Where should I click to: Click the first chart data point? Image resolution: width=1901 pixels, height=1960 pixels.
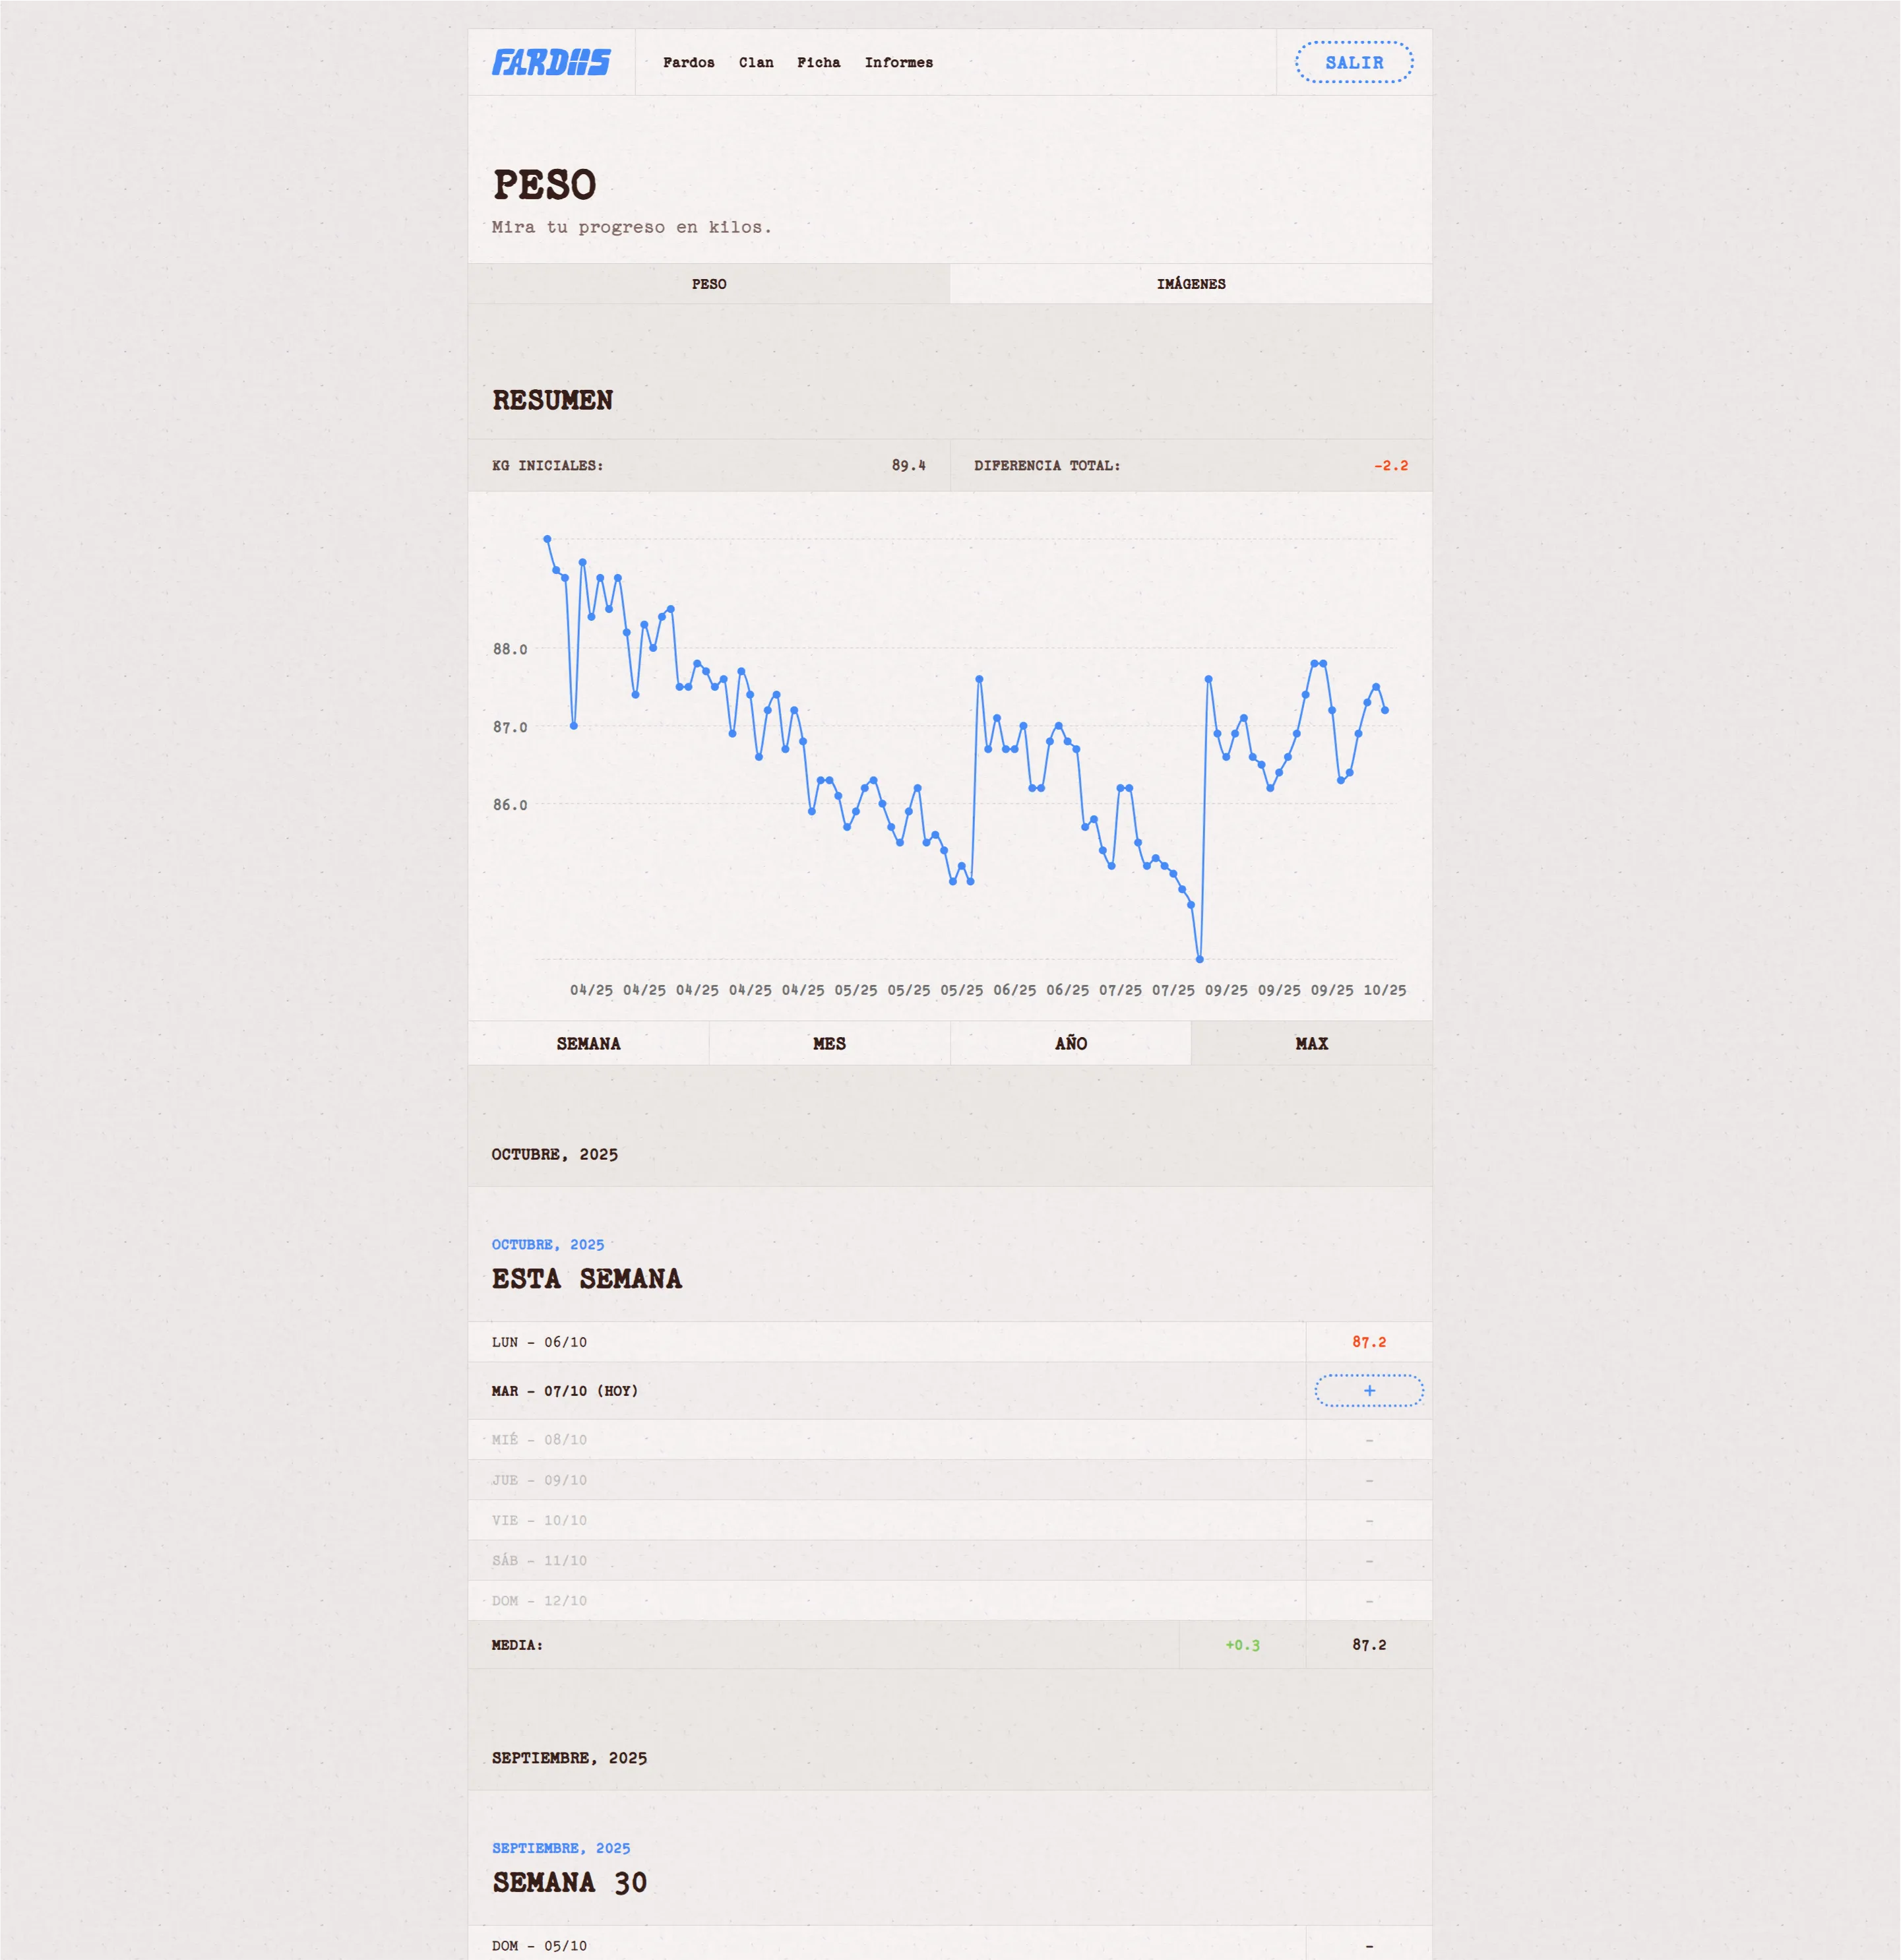coord(547,539)
